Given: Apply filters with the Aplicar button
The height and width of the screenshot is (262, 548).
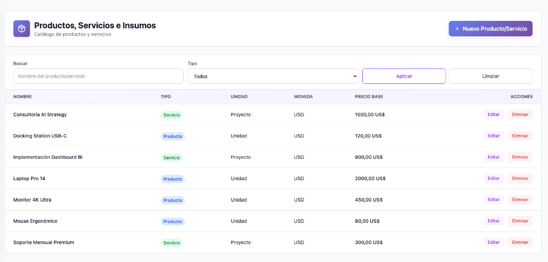Looking at the screenshot, I should point(404,76).
